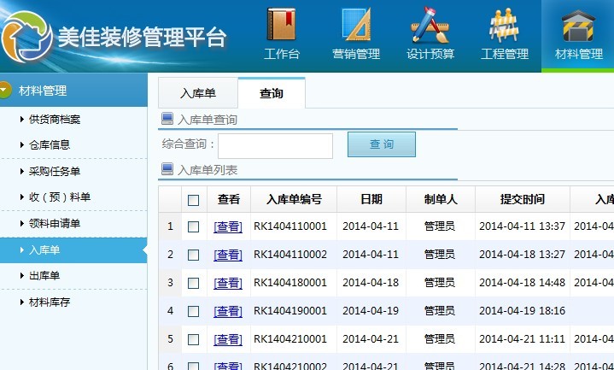This screenshot has width=614, height=370.
Task: Tick the checkbox for row RK1404180001
Action: 194,283
